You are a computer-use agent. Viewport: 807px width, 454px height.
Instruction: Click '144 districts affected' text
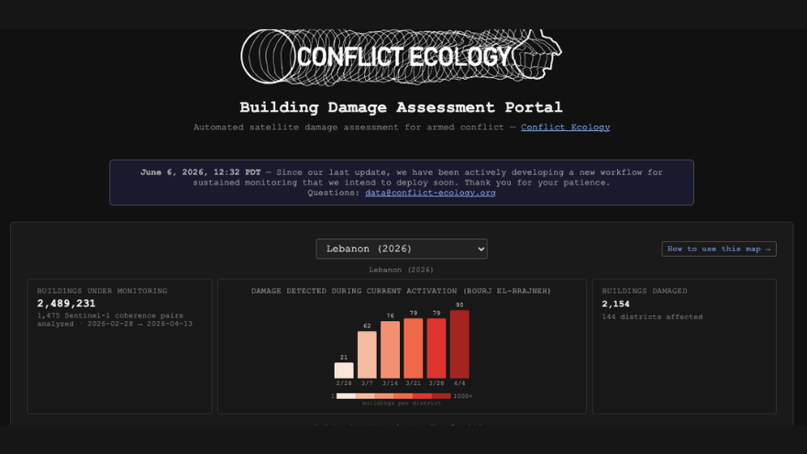click(x=652, y=317)
